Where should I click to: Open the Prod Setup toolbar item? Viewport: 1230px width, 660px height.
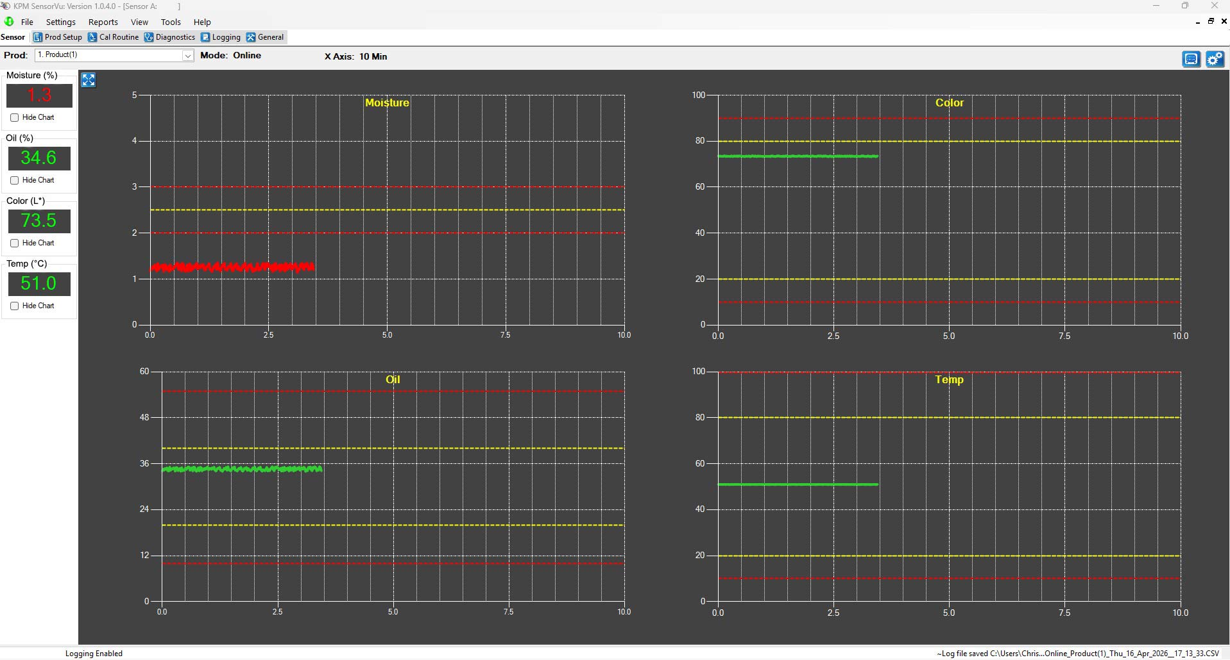tap(58, 37)
